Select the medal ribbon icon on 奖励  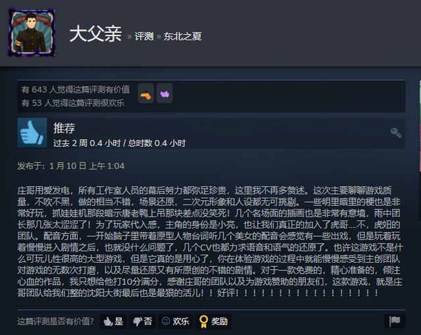(203, 321)
